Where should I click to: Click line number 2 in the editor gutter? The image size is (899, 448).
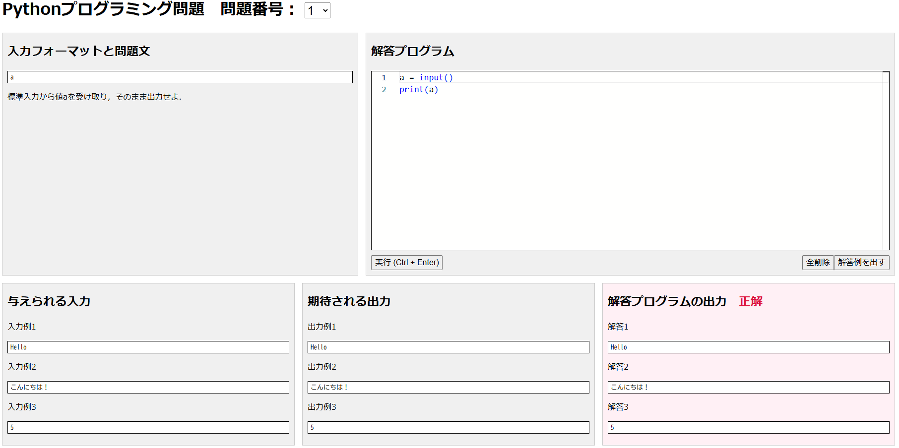pyautogui.click(x=384, y=90)
